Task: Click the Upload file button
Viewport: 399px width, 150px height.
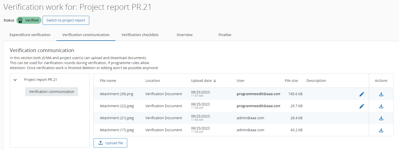Action: click(110, 143)
